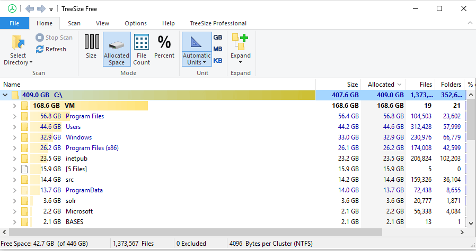
Task: Set unit to MB
Action: coord(218,49)
